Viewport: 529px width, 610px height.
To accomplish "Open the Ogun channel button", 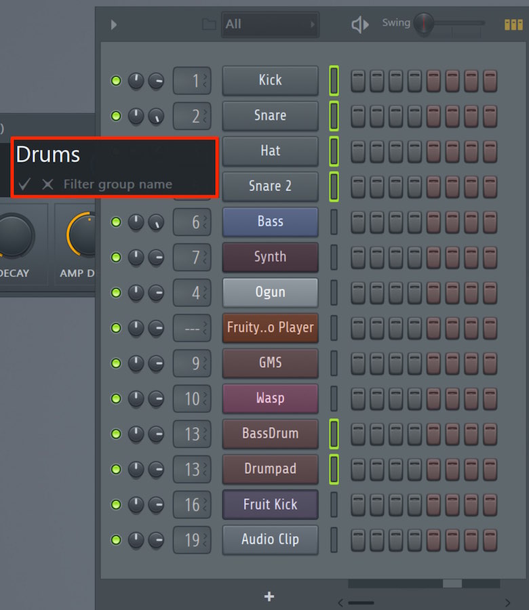I will [270, 293].
